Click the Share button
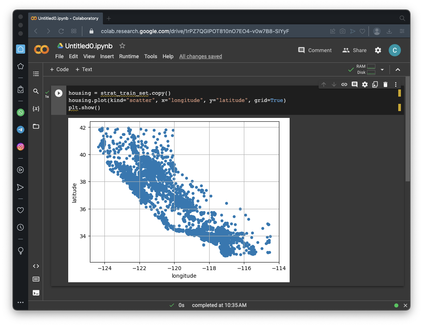This screenshot has height=326, width=423. (x=354, y=50)
